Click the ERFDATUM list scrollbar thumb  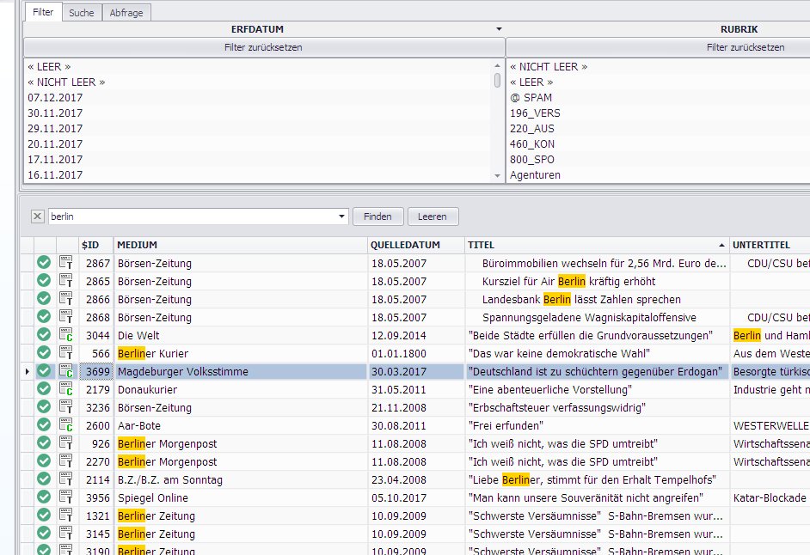497,80
